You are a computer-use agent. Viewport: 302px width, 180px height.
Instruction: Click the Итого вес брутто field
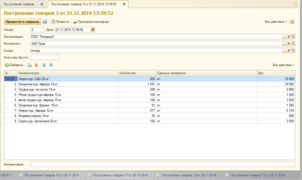[45, 57]
